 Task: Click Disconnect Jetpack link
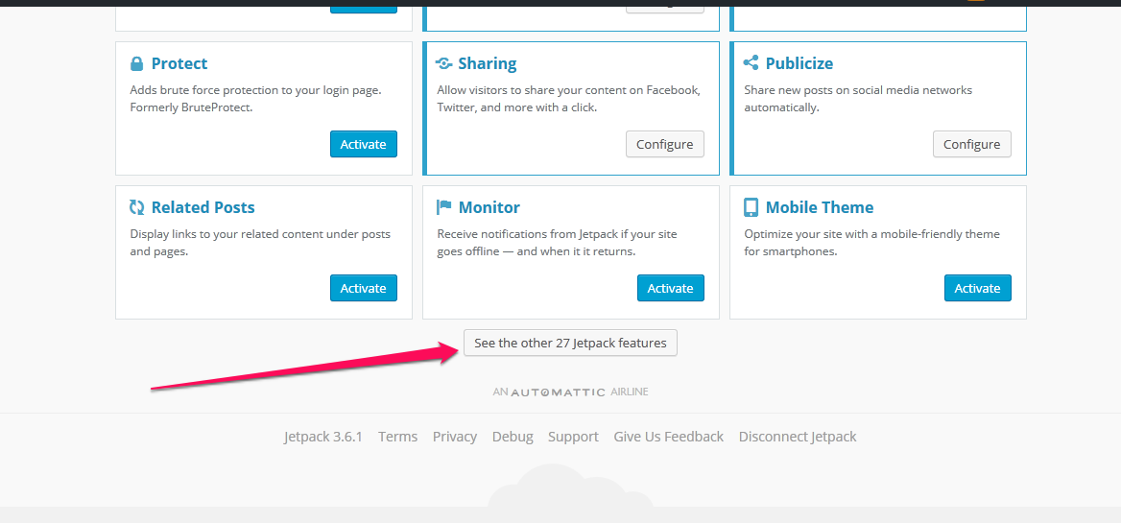coord(798,437)
